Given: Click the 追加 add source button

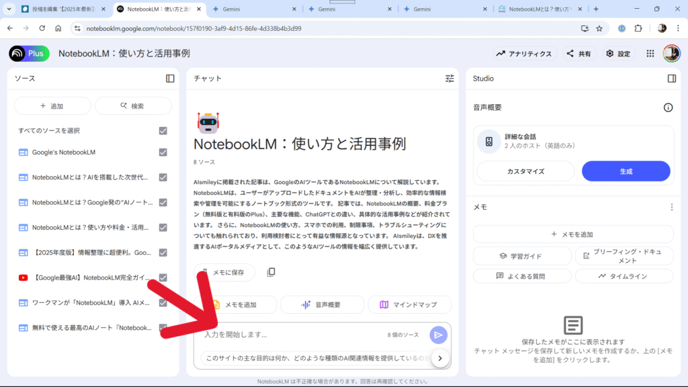Looking at the screenshot, I should 52,106.
